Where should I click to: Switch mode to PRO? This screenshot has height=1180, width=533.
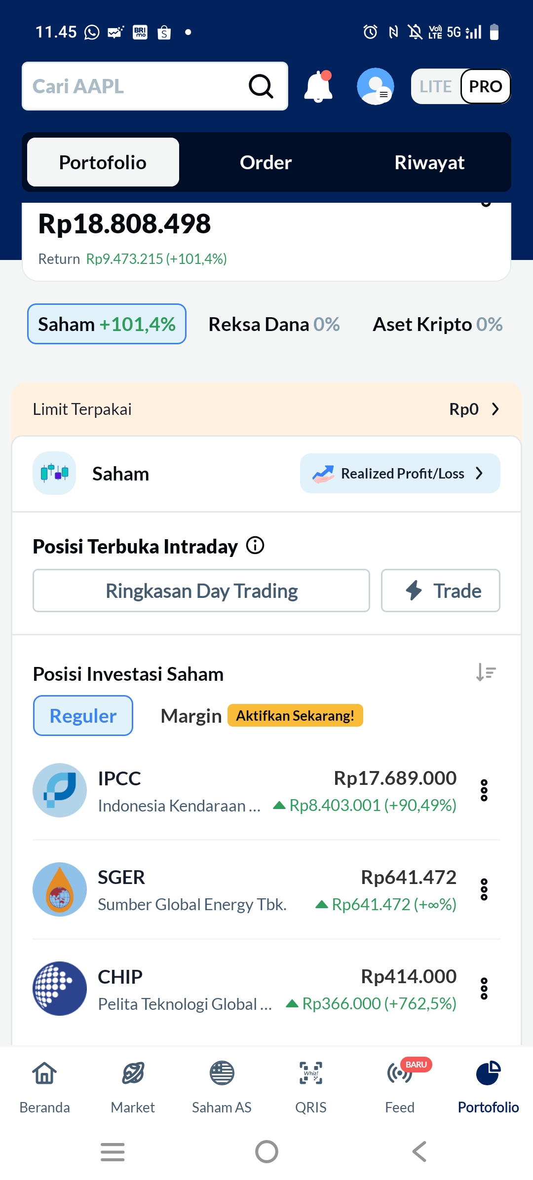coord(485,87)
